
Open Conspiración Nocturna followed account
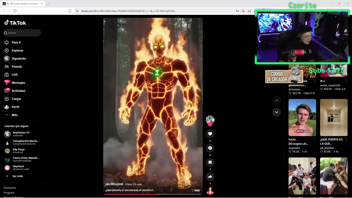21,142
